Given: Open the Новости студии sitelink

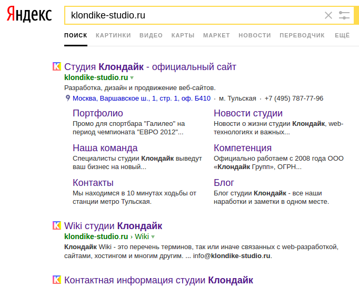Looking at the screenshot, I should click(x=248, y=113).
